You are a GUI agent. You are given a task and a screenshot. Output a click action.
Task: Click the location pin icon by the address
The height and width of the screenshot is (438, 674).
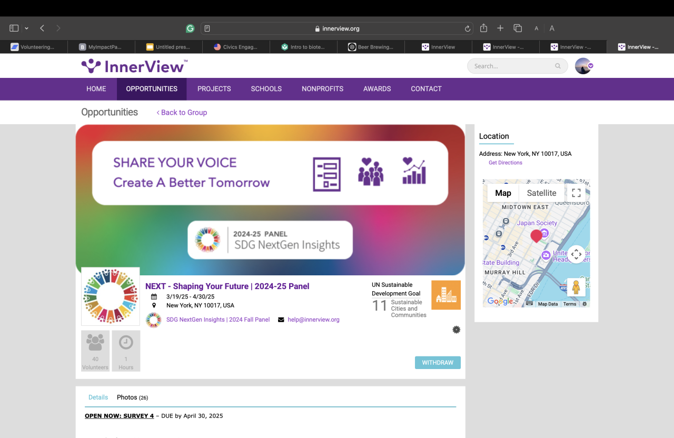tap(154, 305)
